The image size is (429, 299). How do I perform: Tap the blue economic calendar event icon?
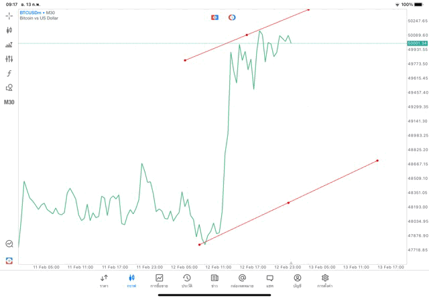pyautogui.click(x=215, y=17)
